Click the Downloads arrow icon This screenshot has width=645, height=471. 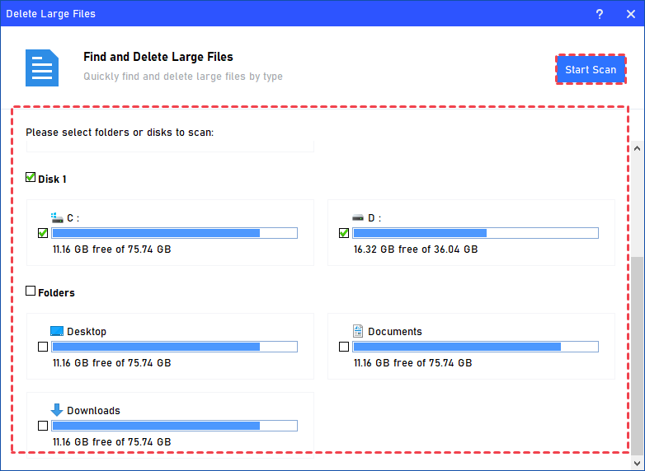pyautogui.click(x=57, y=409)
